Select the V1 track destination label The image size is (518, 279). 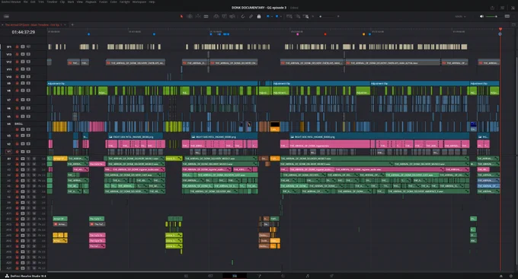[9, 152]
